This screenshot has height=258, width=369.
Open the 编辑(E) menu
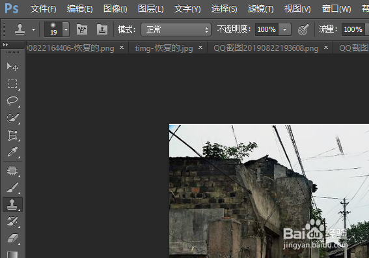(x=80, y=9)
